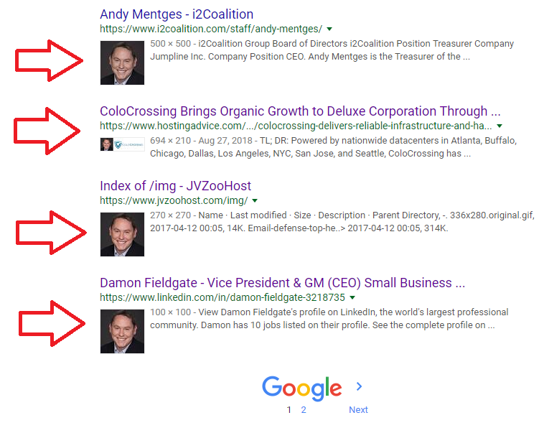Click the portrait thumbnail of JVZooHost result
The height and width of the screenshot is (428, 544).
(x=122, y=234)
